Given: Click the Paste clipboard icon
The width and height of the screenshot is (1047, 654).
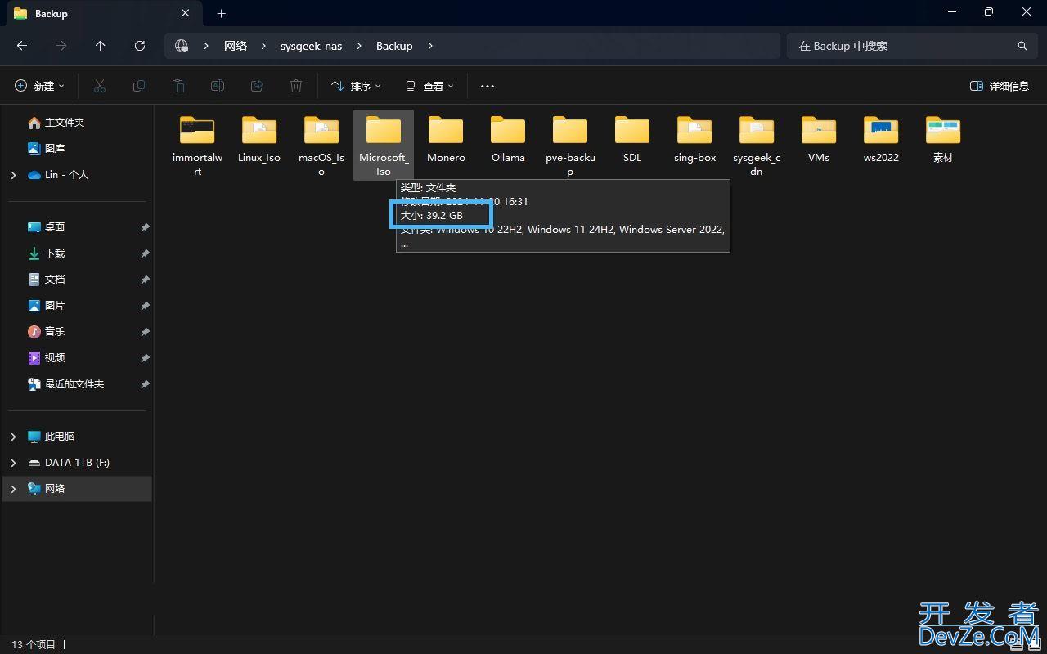Looking at the screenshot, I should [178, 86].
